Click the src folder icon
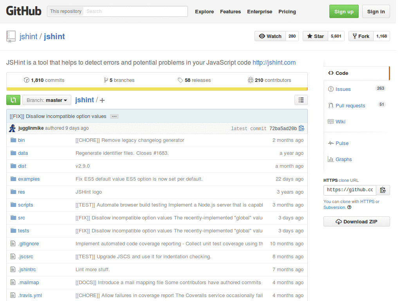 (x=13, y=218)
